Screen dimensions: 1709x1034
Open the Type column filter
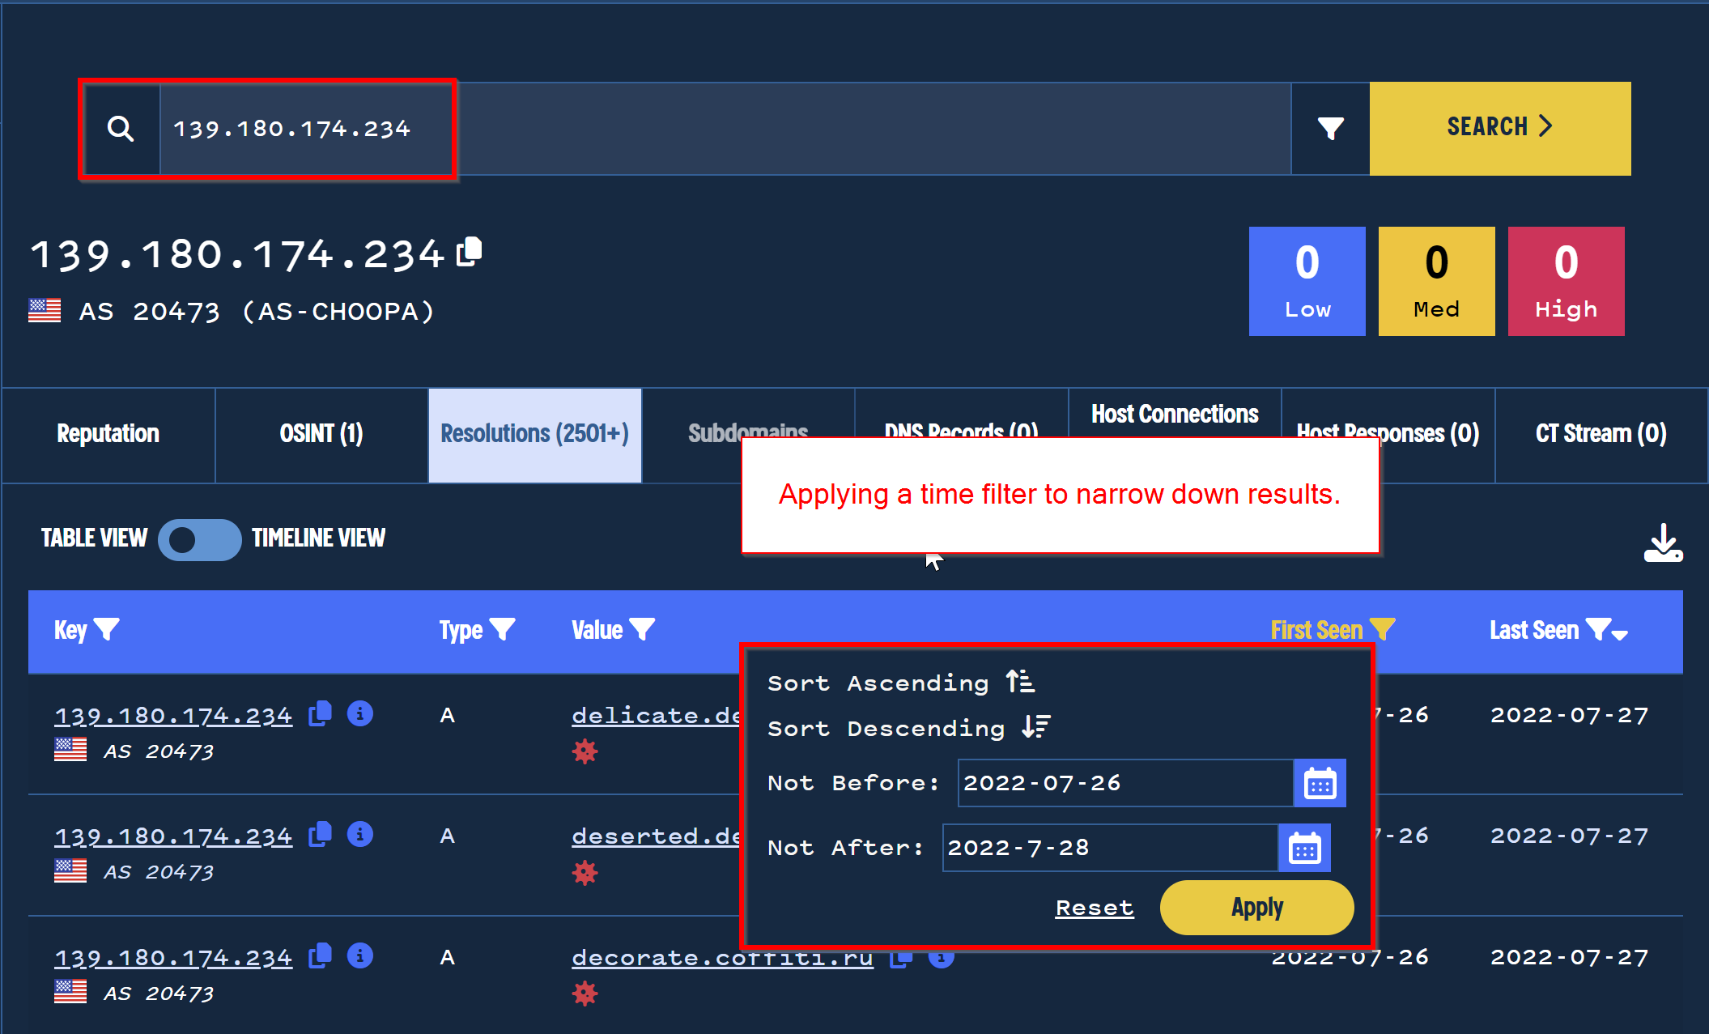[503, 630]
